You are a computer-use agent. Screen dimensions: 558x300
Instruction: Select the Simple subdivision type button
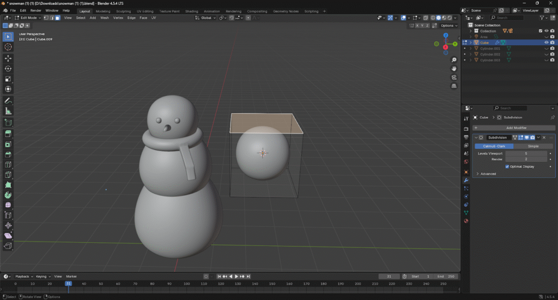coord(533,146)
